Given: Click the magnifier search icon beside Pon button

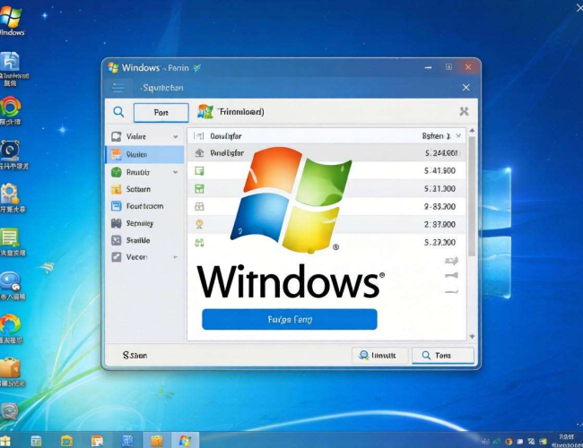Looking at the screenshot, I should (x=118, y=111).
